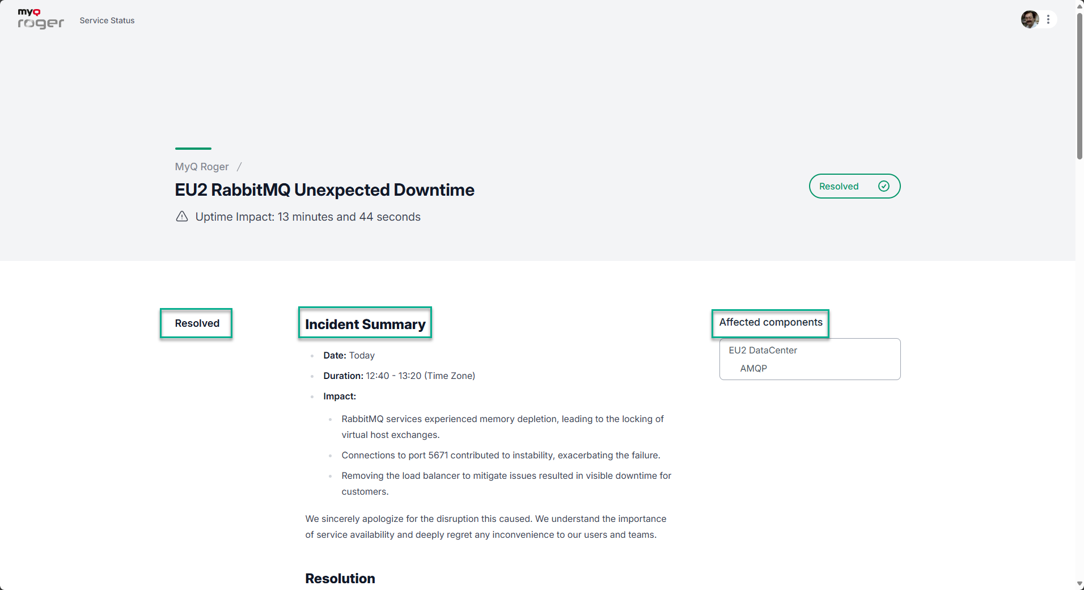Click the Date: Today bullet item
Image resolution: width=1084 pixels, height=590 pixels.
pos(349,356)
